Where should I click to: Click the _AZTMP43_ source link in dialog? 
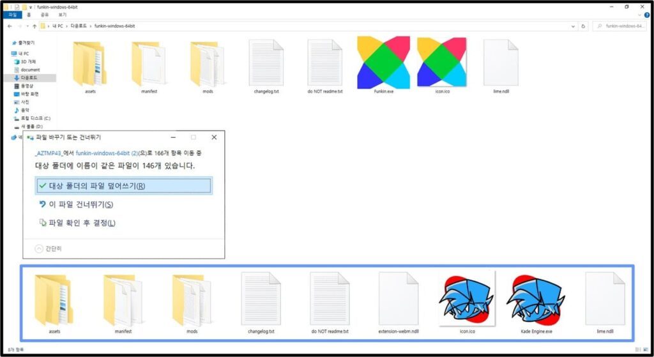[49, 153]
